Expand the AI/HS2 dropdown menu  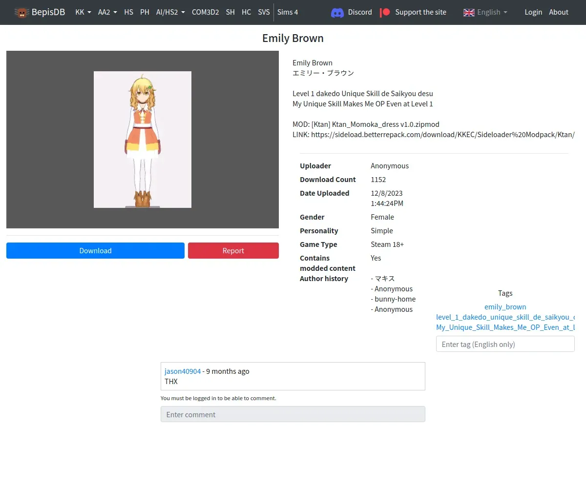coord(170,12)
